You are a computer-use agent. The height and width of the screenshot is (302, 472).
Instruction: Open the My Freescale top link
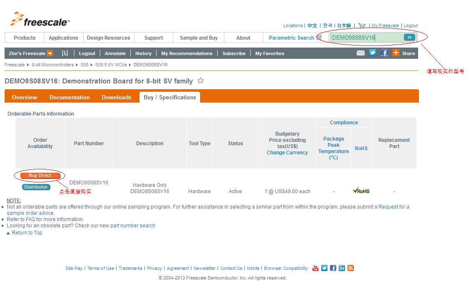[x=385, y=25]
